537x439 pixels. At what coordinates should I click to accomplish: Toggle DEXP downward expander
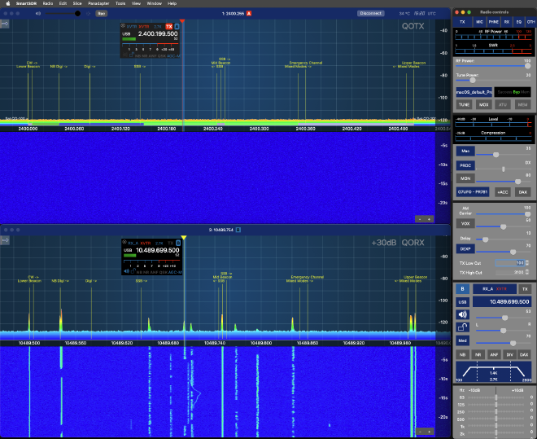click(466, 248)
